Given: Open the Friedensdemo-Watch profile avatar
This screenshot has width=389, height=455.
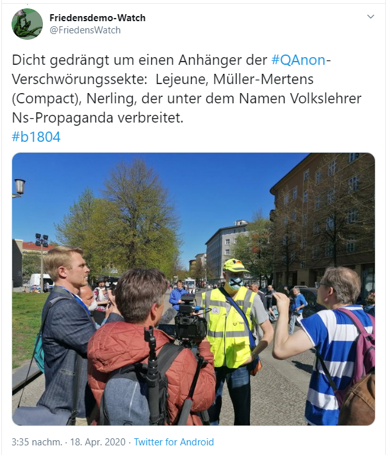Looking at the screenshot, I should click(28, 24).
